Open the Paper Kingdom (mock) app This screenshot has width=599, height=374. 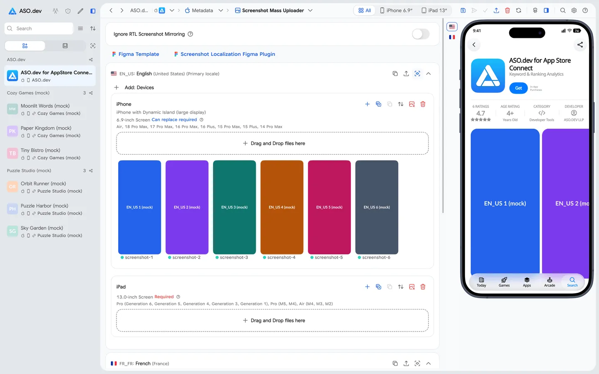[x=50, y=132]
